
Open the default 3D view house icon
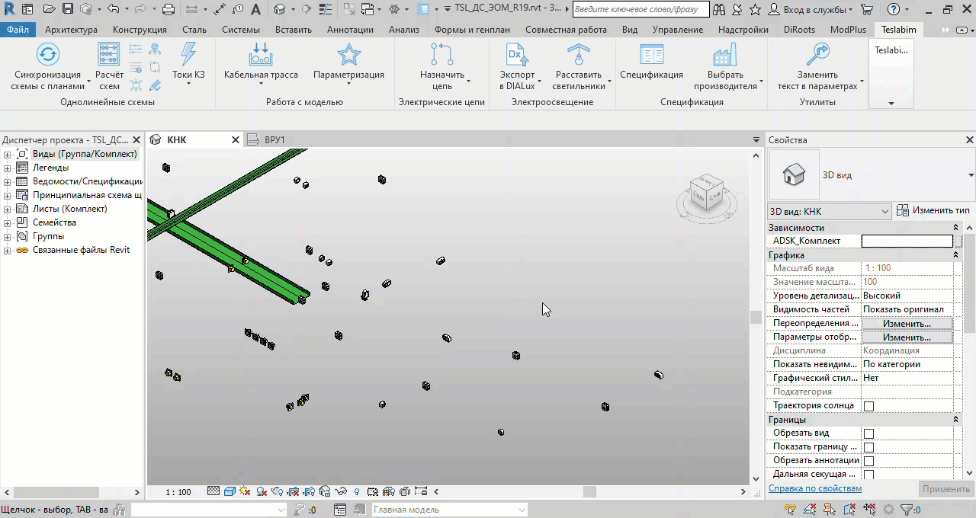click(x=279, y=10)
